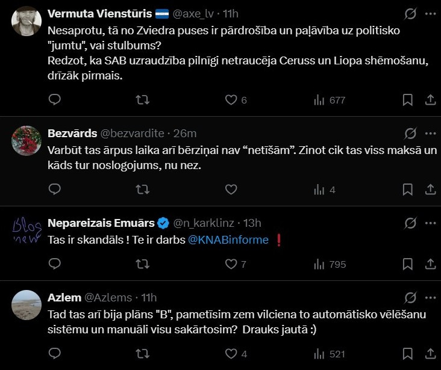Reply to Vermuta Vienstūris's tweet
Screen dimensions: 441x370
pyautogui.click(x=54, y=100)
